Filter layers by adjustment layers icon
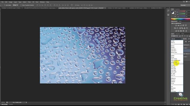190x106 pixels. (x=182, y=36)
